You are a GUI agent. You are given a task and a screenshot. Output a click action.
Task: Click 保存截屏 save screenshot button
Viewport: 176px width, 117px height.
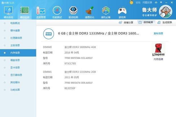pos(146,22)
